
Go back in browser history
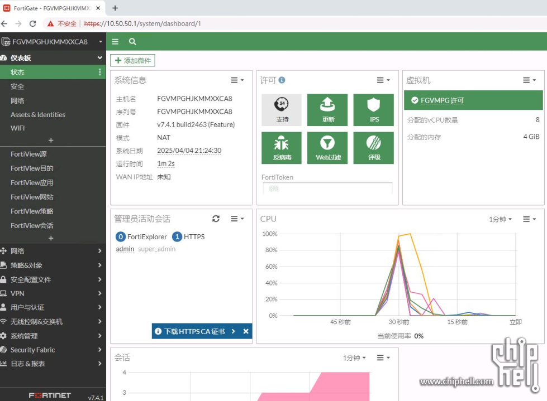(x=4, y=23)
